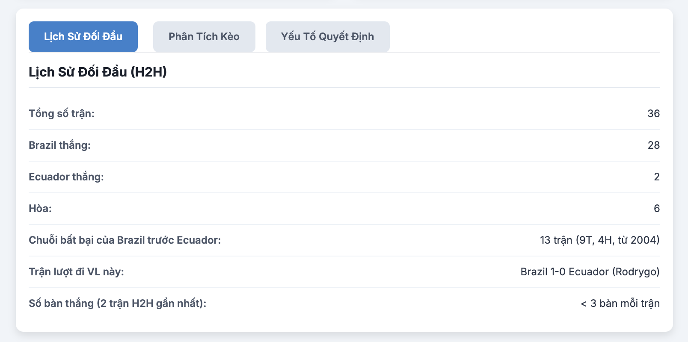
Task: Select the Brazil 1-0 Ecuador (Rodrygo) result
Action: (x=590, y=272)
